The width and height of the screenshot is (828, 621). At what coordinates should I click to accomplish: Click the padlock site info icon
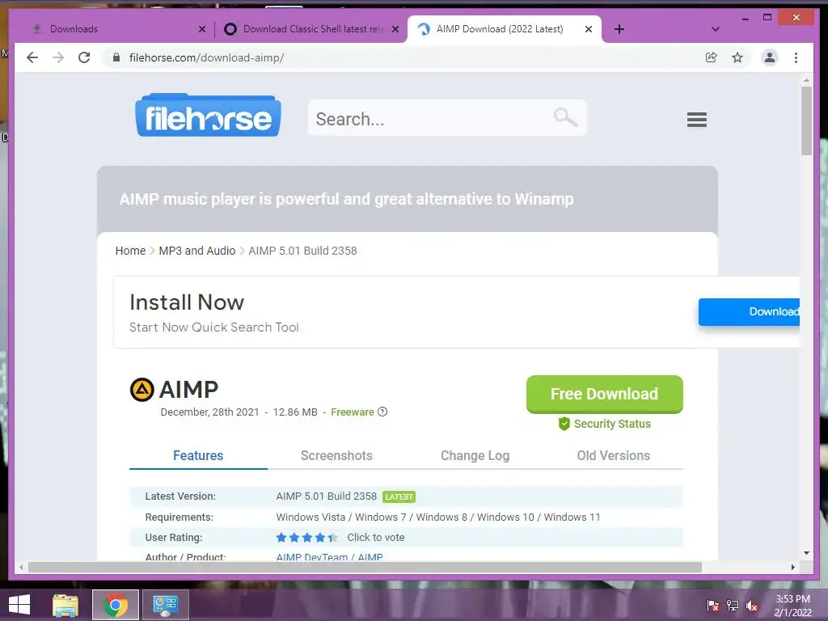tap(116, 57)
